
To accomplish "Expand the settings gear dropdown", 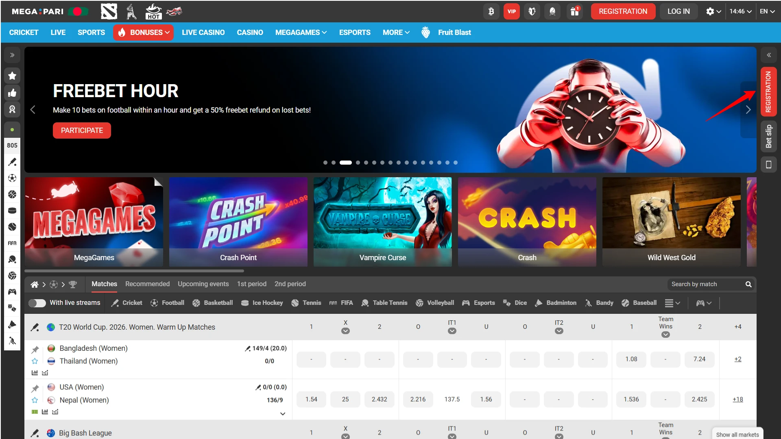I will [713, 11].
